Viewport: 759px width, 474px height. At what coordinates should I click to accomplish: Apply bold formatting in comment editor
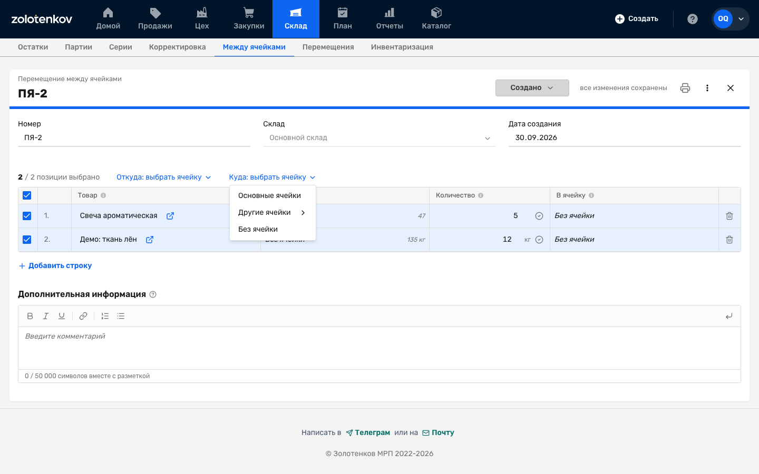click(x=30, y=316)
